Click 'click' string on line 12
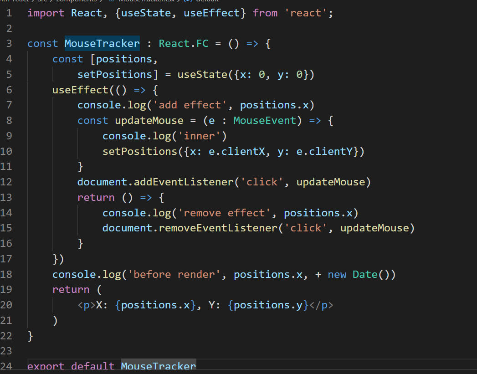This screenshot has width=477, height=374. 262,182
